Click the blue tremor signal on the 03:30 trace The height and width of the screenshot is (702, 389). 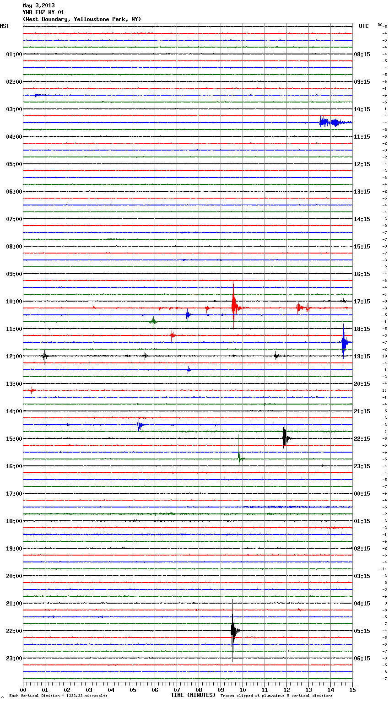click(335, 122)
